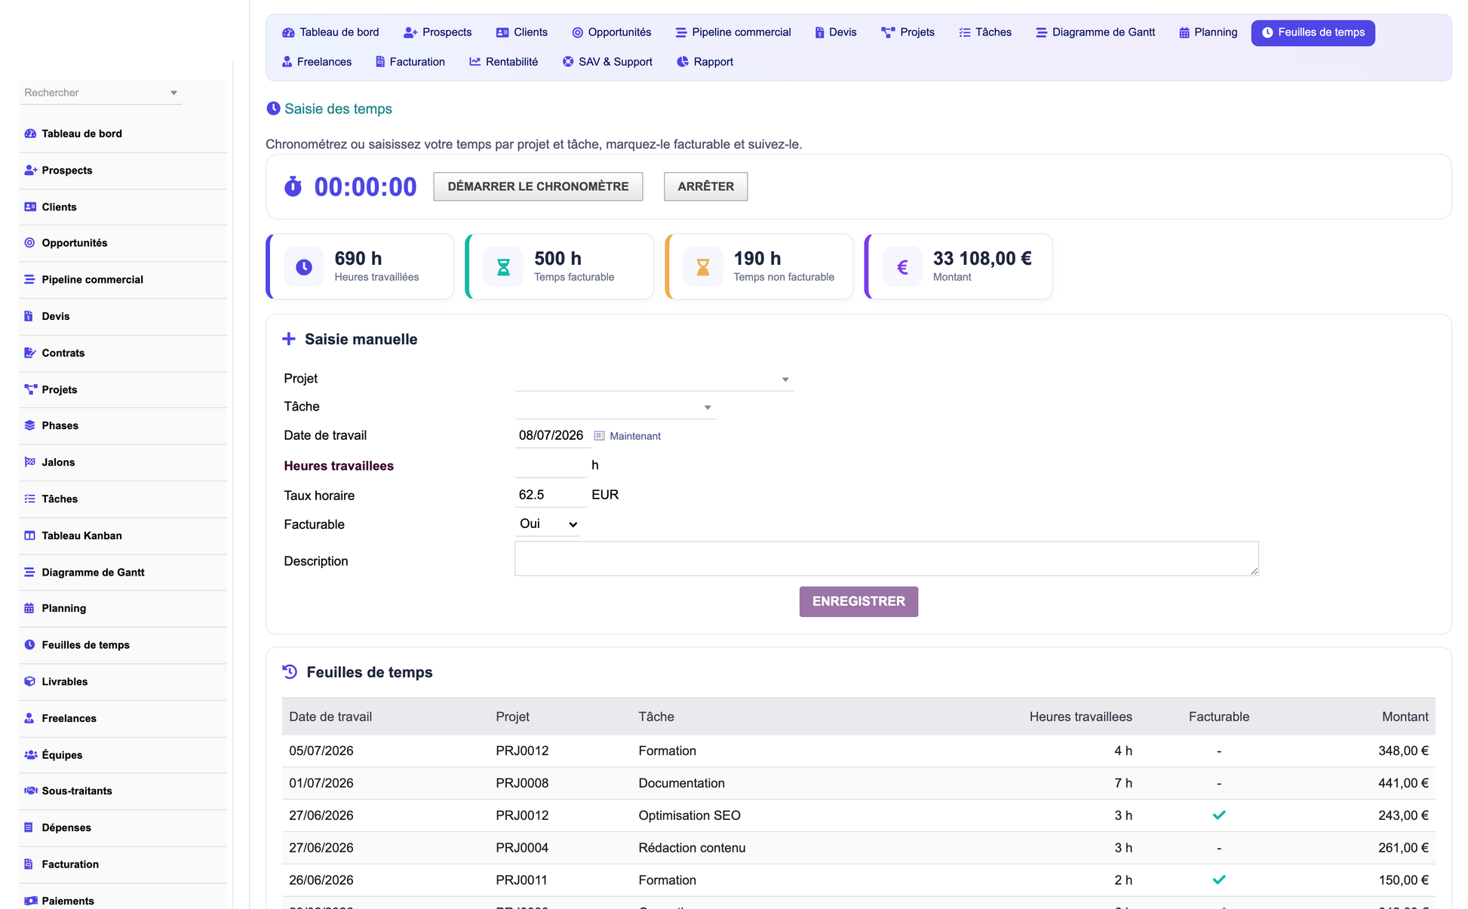Click the Heures travaillees input field
The height and width of the screenshot is (909, 1468).
pyautogui.click(x=550, y=465)
